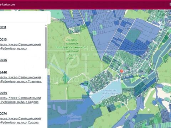Open parcel entry ending 0015
Image resolution: width=171 pixels, height=128 pixels.
pos(3,39)
